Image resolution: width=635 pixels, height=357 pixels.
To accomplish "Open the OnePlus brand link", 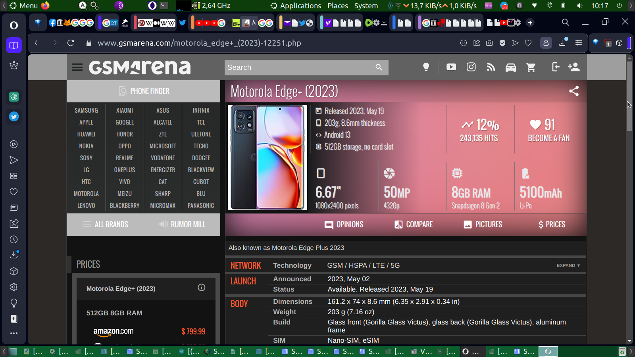I will pos(125,170).
